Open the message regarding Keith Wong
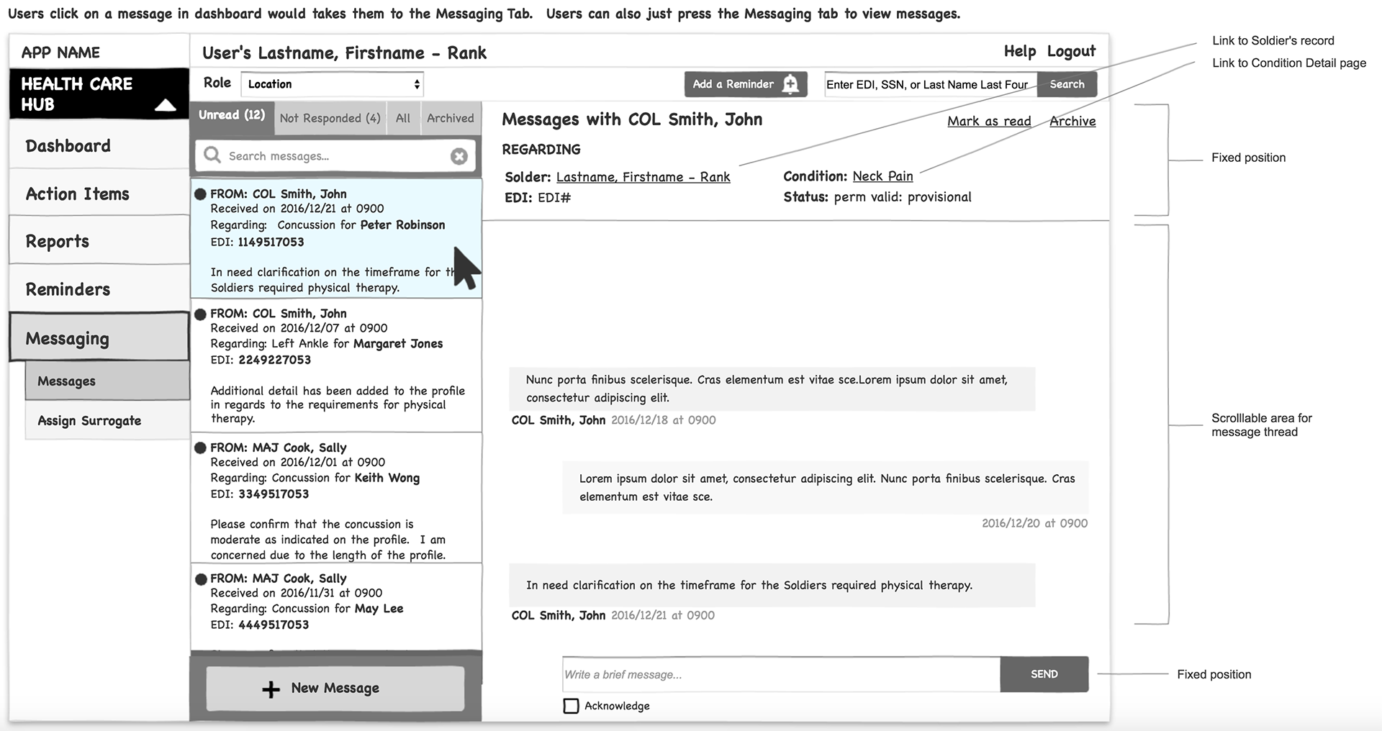This screenshot has width=1382, height=731. point(336,498)
